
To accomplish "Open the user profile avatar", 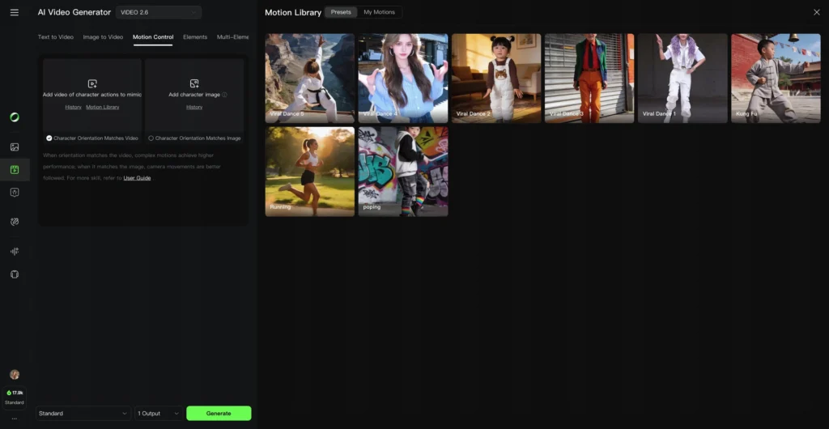I will coord(14,375).
